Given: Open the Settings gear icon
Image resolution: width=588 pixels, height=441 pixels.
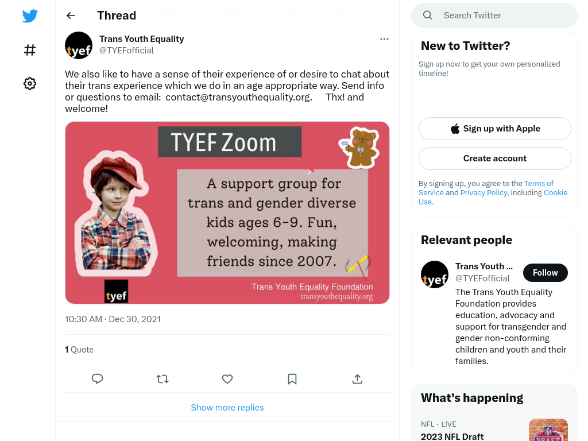Looking at the screenshot, I should (x=30, y=84).
